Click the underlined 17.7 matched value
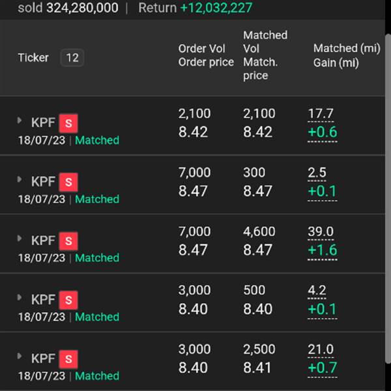Image resolution: width=391 pixels, height=391 pixels. [x=321, y=114]
